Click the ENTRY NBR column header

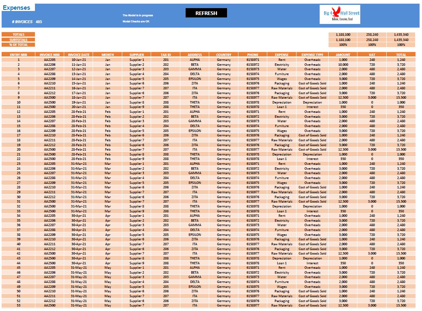point(18,55)
